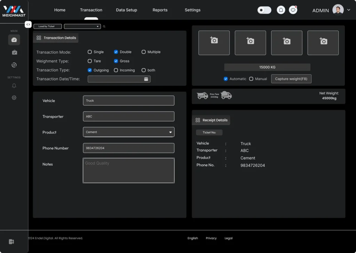Viewport: 356px width, 253px height.
Task: Uncheck Outgoing transaction type
Action: (x=90, y=70)
